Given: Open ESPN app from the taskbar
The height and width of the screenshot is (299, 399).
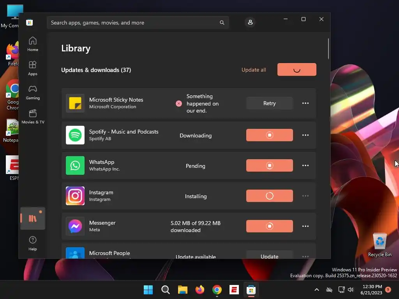Looking at the screenshot, I should pos(234,290).
